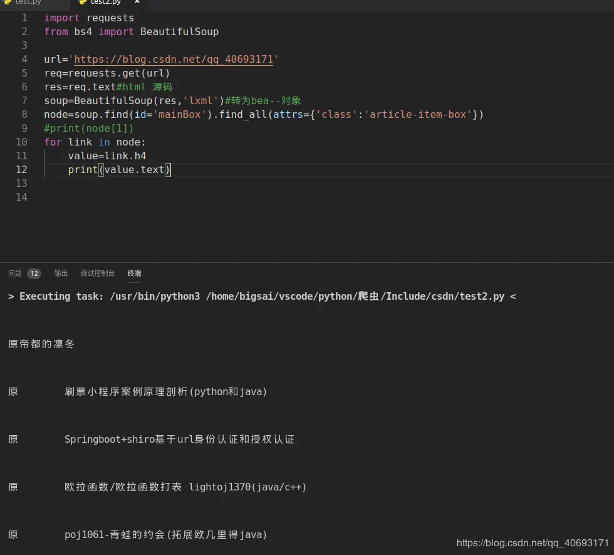The image size is (614, 555).
Task: Close the test2.py tab
Action: coord(137,2)
